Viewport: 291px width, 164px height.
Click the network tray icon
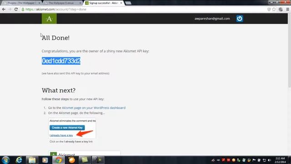264,160
